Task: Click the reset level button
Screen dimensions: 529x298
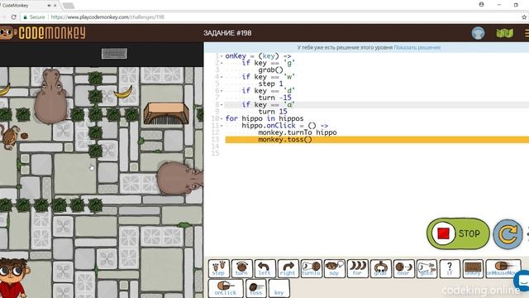Action: (508, 234)
